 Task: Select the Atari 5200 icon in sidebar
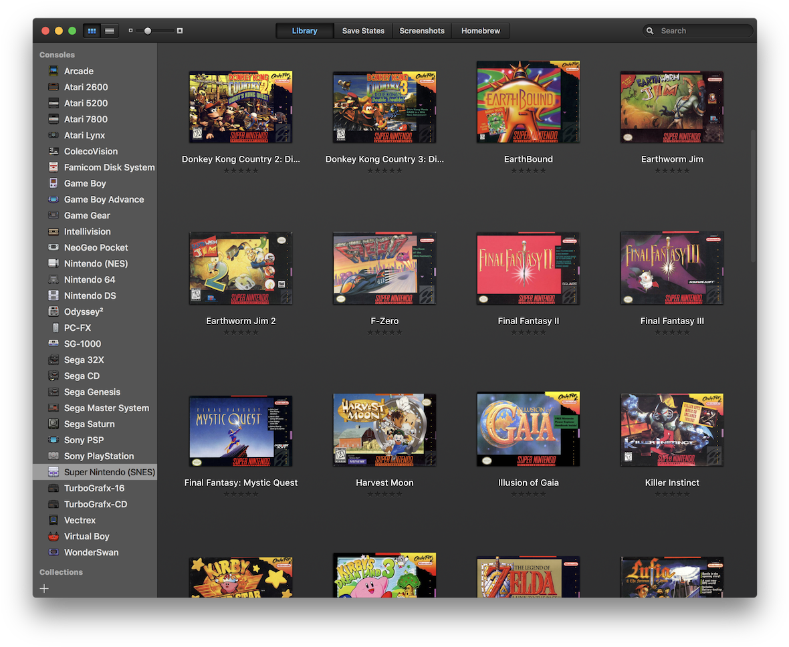53,103
